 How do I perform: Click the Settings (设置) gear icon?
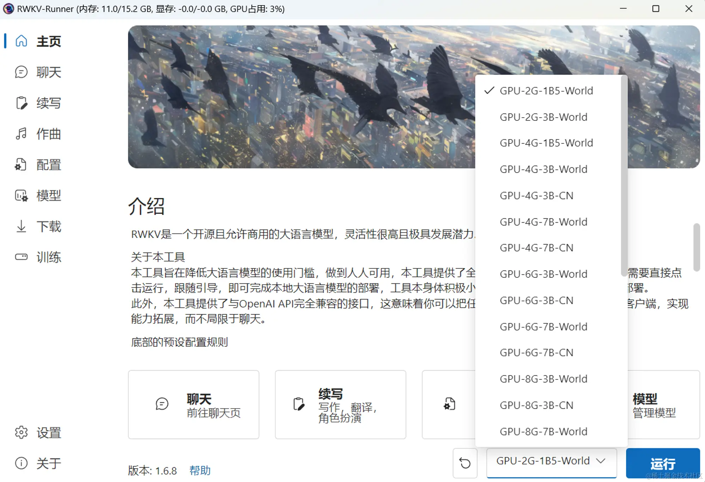(21, 432)
